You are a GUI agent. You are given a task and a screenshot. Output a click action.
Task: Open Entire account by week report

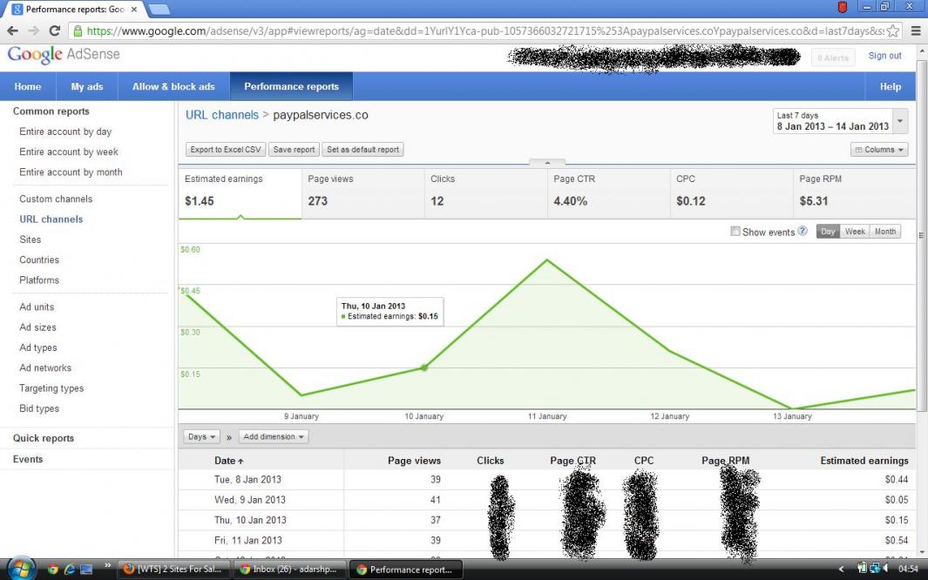point(69,152)
